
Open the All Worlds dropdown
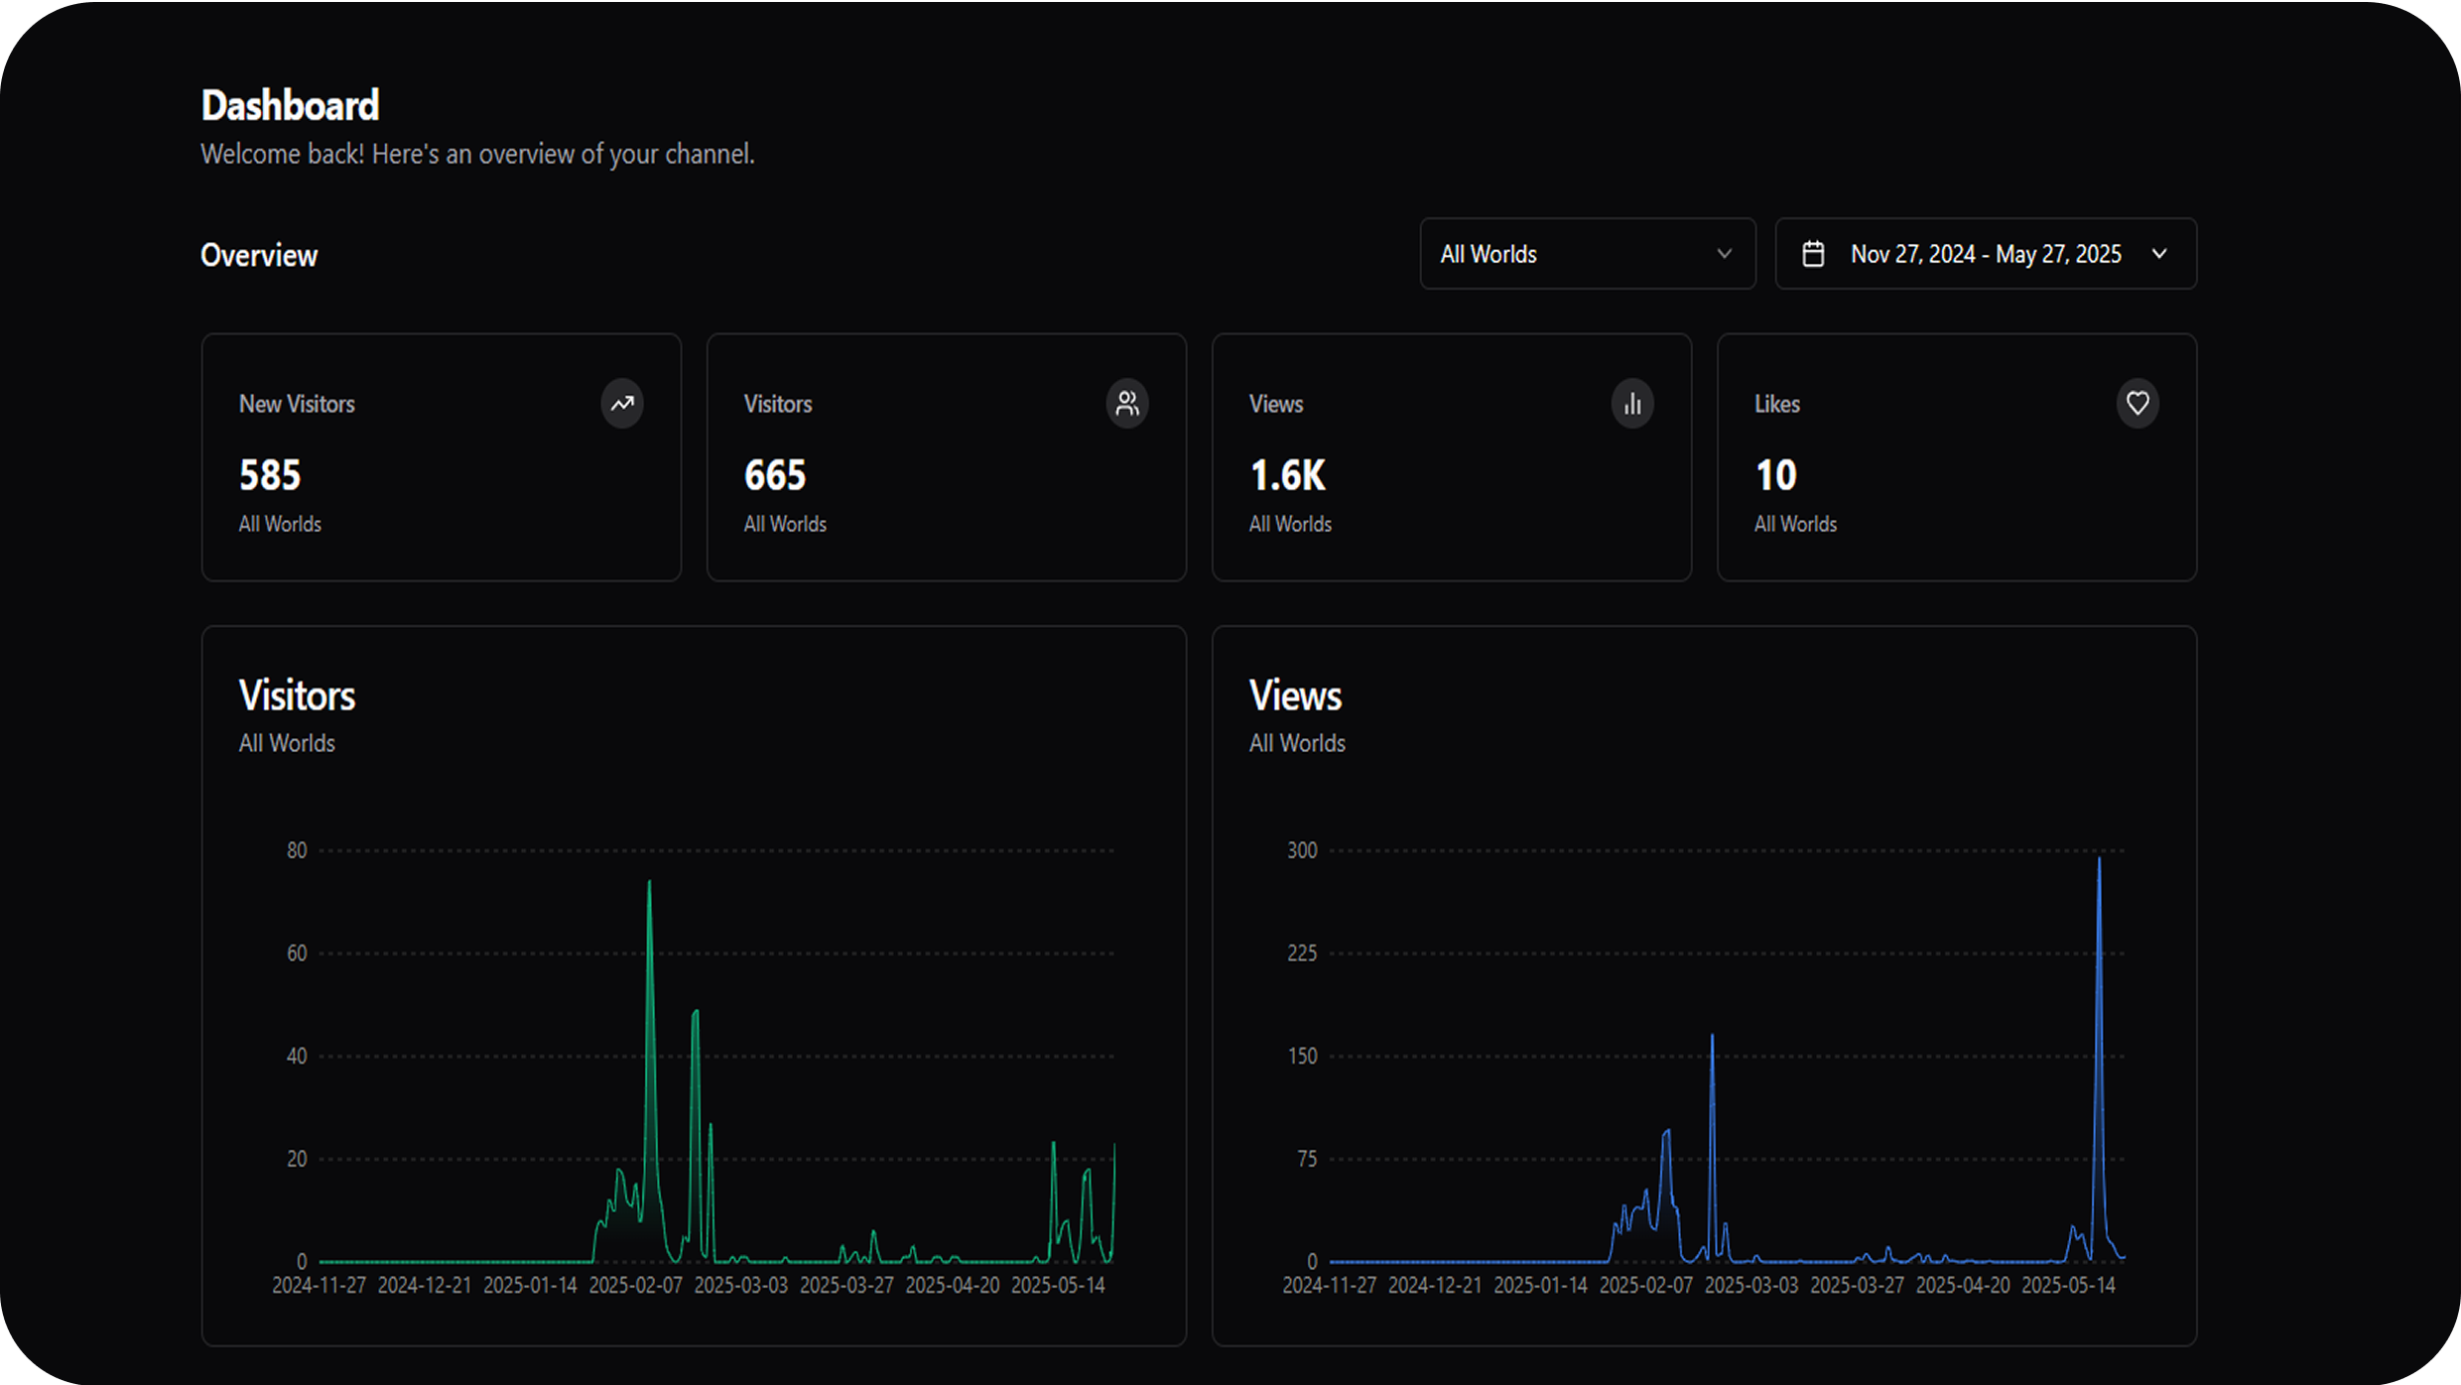[1587, 254]
